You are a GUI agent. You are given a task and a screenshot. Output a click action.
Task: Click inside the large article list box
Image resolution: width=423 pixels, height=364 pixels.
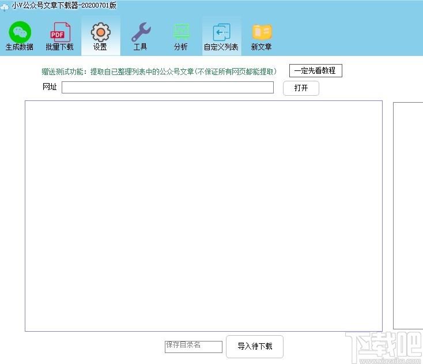(203, 216)
